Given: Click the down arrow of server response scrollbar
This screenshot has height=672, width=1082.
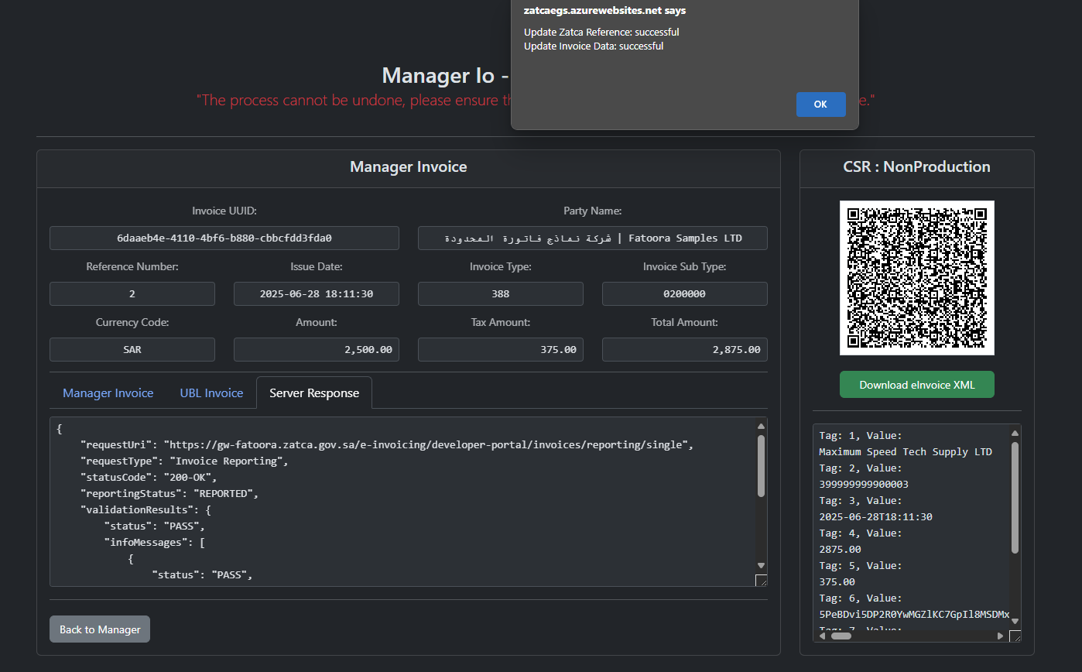Looking at the screenshot, I should tap(761, 566).
